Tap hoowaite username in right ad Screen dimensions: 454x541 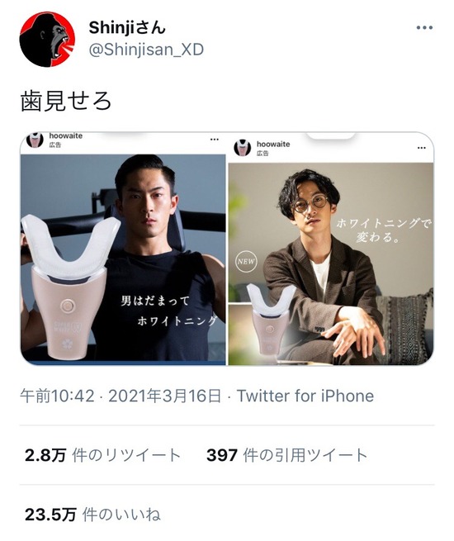pos(273,145)
